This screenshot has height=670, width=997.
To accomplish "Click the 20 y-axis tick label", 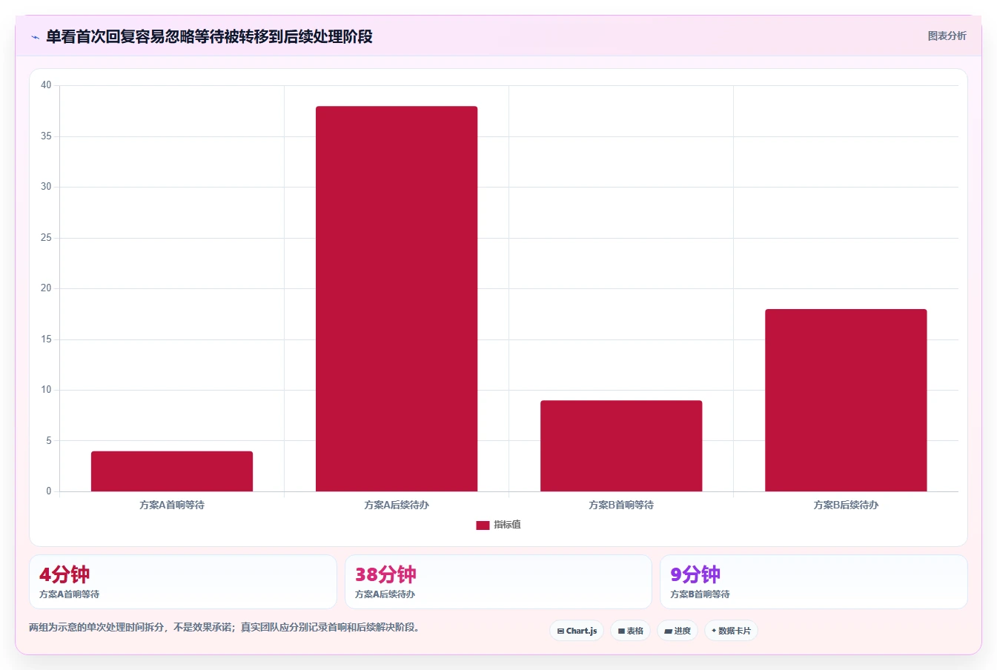I will point(46,288).
